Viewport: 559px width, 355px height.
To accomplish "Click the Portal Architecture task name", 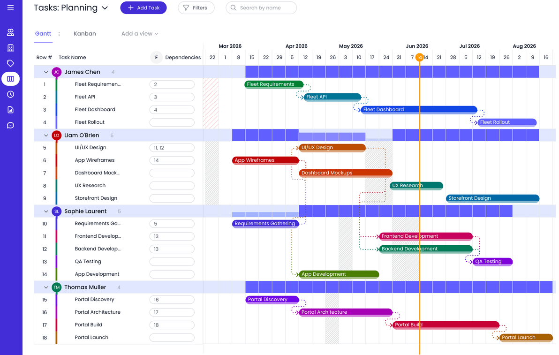I will (98, 312).
